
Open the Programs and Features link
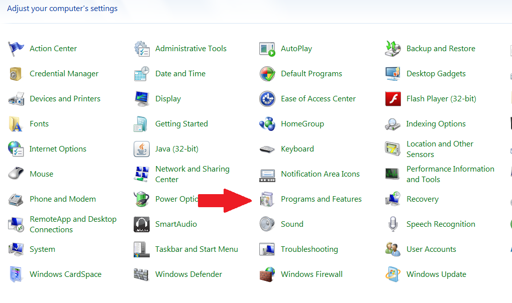(x=321, y=199)
